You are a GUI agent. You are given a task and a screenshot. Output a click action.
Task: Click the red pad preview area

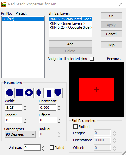pyautogui.click(x=96, y=89)
